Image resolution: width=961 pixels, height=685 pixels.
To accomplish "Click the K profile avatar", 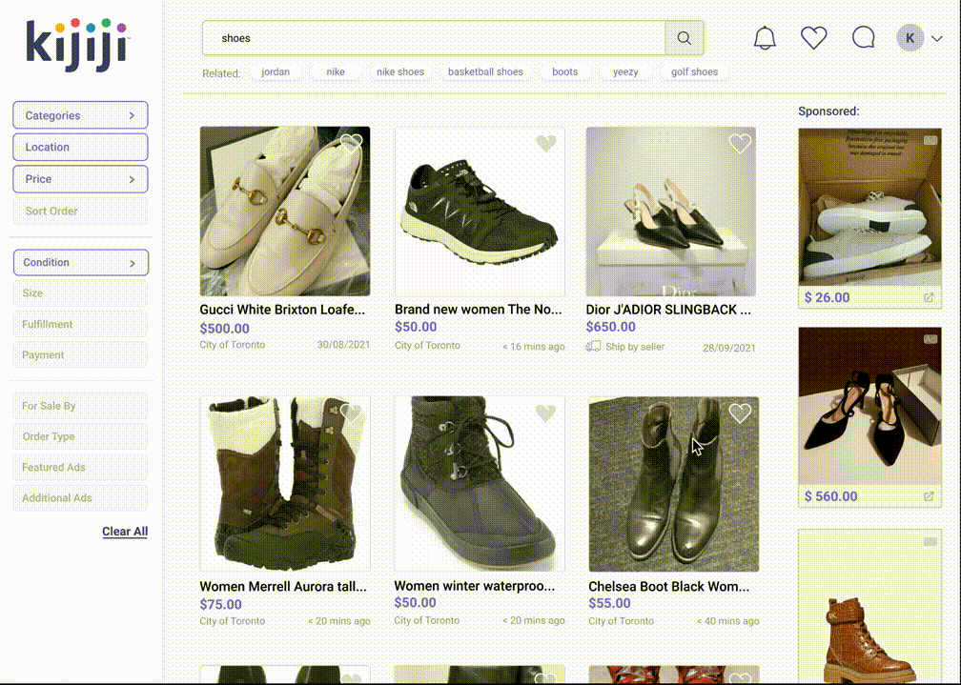I will [910, 38].
